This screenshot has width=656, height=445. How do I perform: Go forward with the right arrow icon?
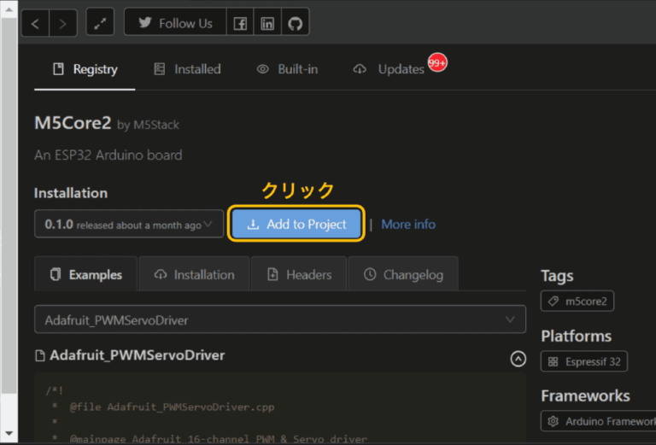[x=62, y=24]
